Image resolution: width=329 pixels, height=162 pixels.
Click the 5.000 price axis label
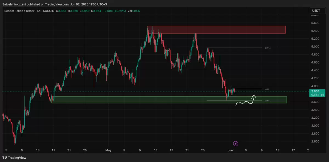[x=315, y=46]
